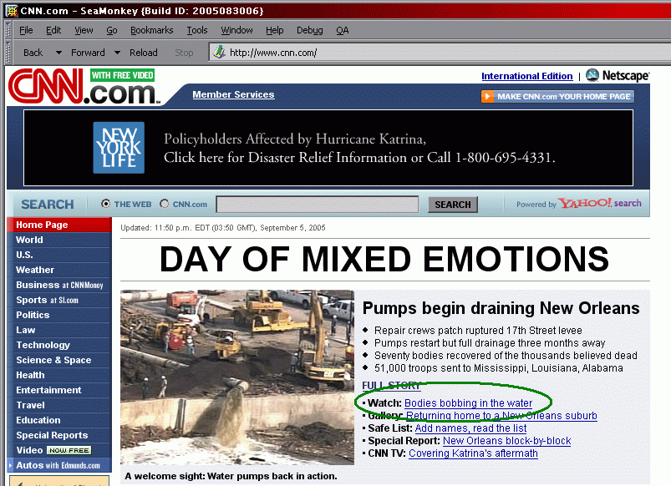Open the Health section

[x=59, y=375]
